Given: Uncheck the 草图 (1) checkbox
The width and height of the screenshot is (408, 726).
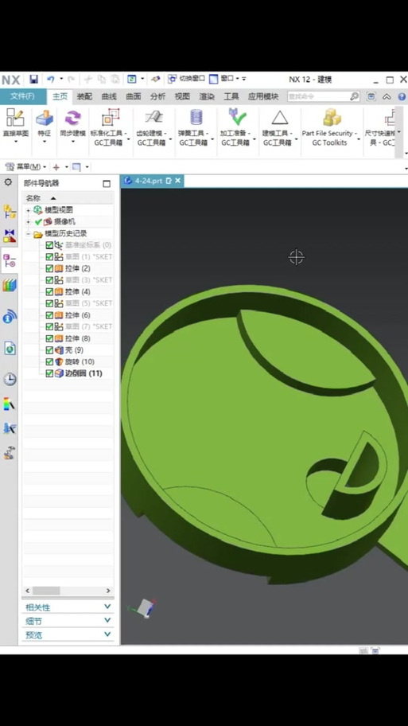Looking at the screenshot, I should tap(49, 256).
